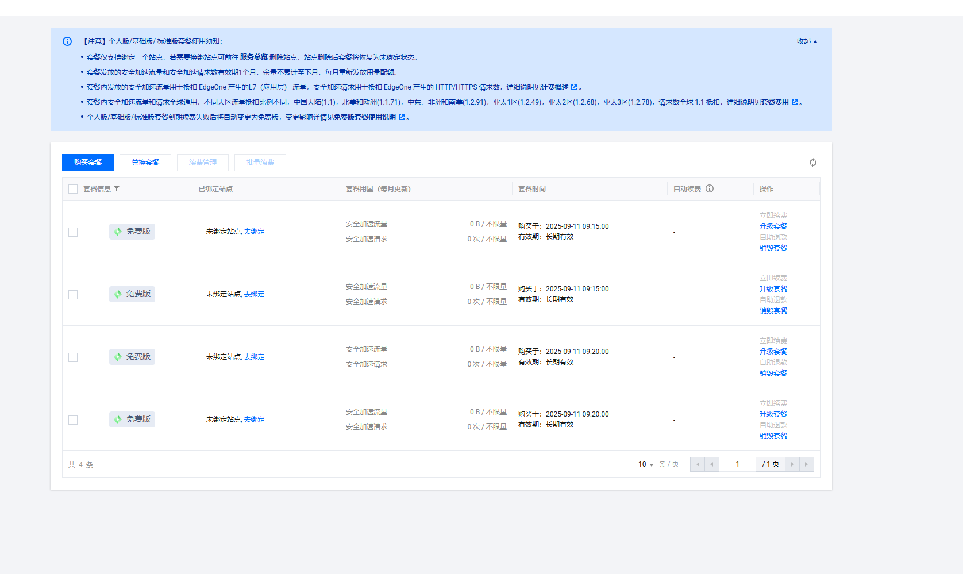
Task: Click the 共 4 条 total count text
Action: (x=81, y=465)
